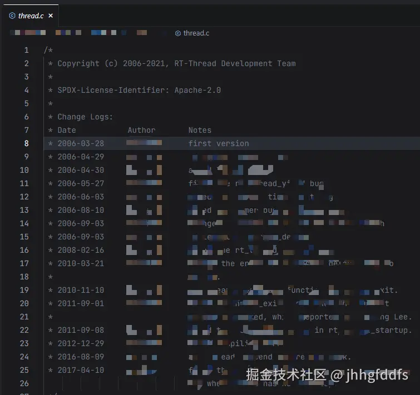Click the 'first version' note text

(x=219, y=144)
